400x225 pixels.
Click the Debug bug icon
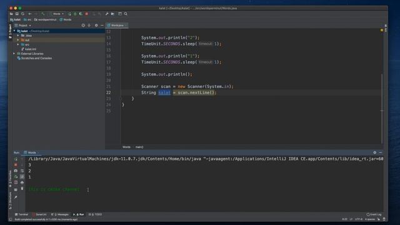coord(75,14)
